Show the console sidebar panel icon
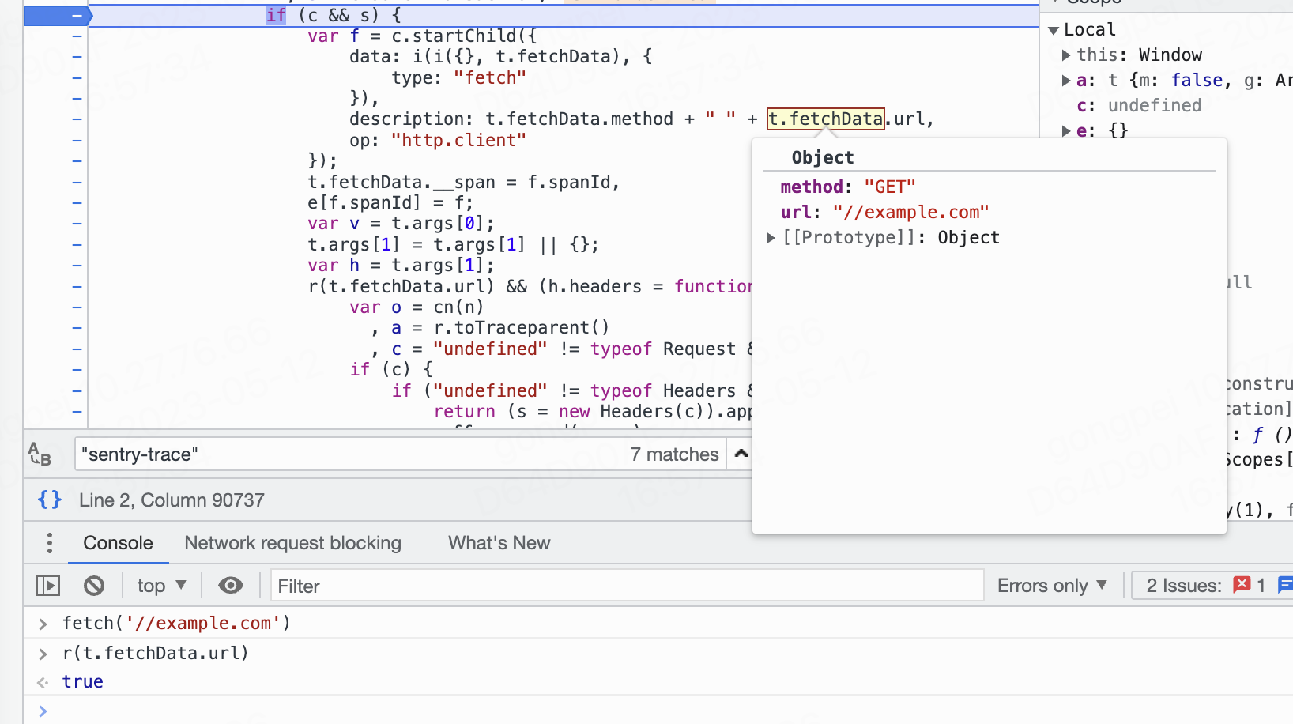The image size is (1293, 724). 47,585
